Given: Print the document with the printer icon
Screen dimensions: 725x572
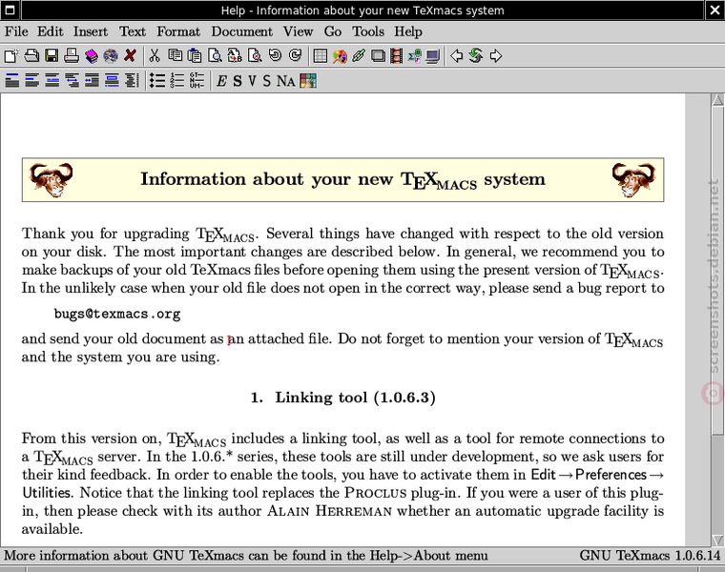Looking at the screenshot, I should [x=72, y=56].
